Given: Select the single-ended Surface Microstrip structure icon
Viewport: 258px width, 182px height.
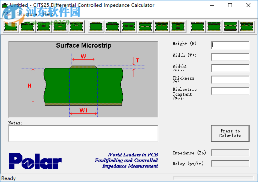Looking at the screenshot, I should (11, 27).
